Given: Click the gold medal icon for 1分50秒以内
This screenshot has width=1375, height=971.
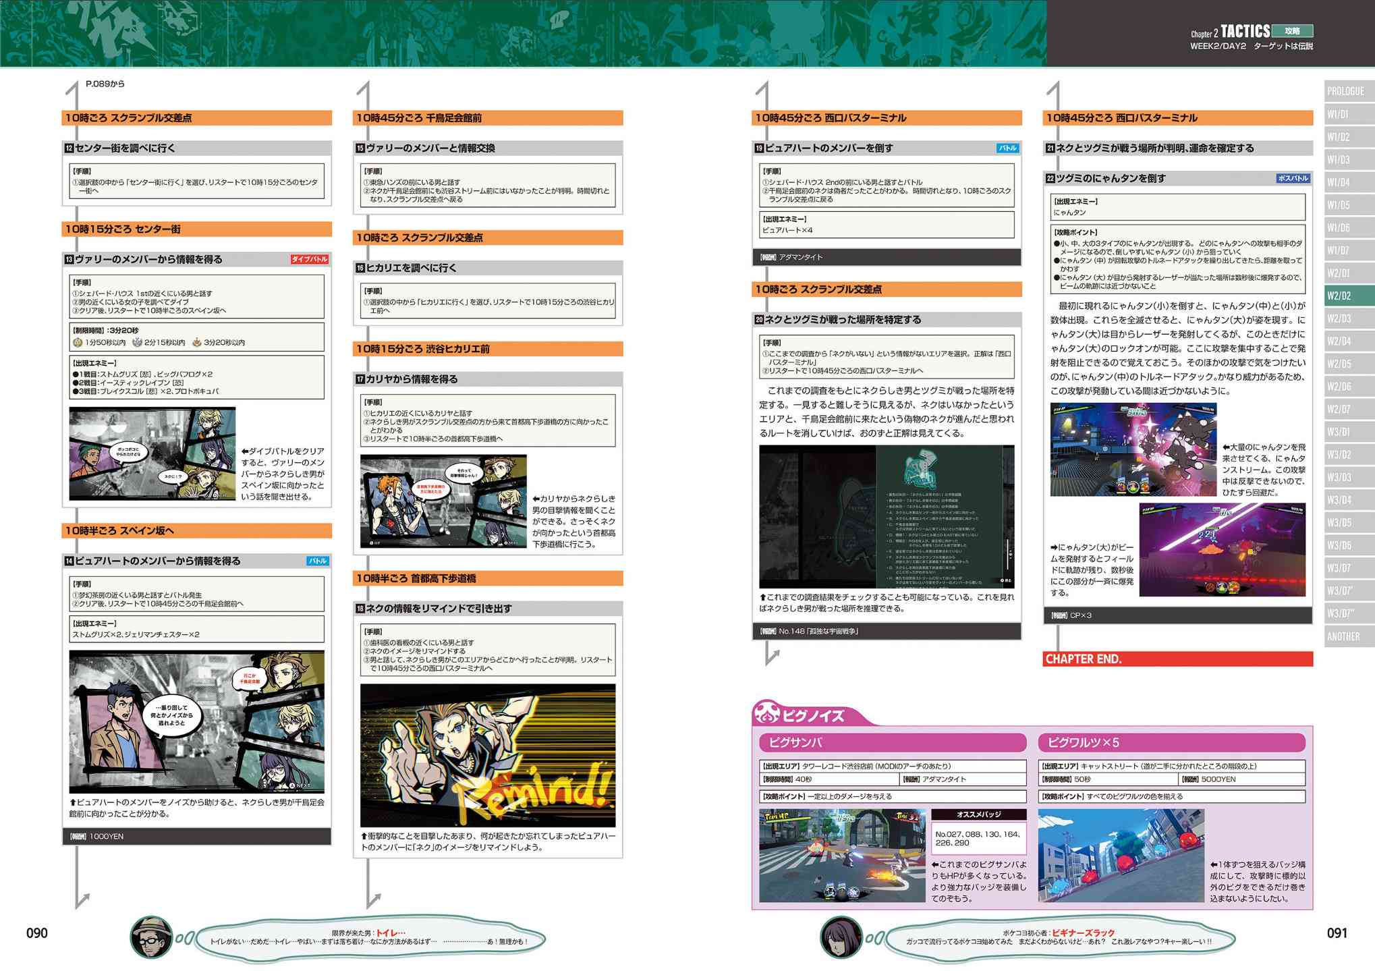Looking at the screenshot, I should (x=78, y=342).
